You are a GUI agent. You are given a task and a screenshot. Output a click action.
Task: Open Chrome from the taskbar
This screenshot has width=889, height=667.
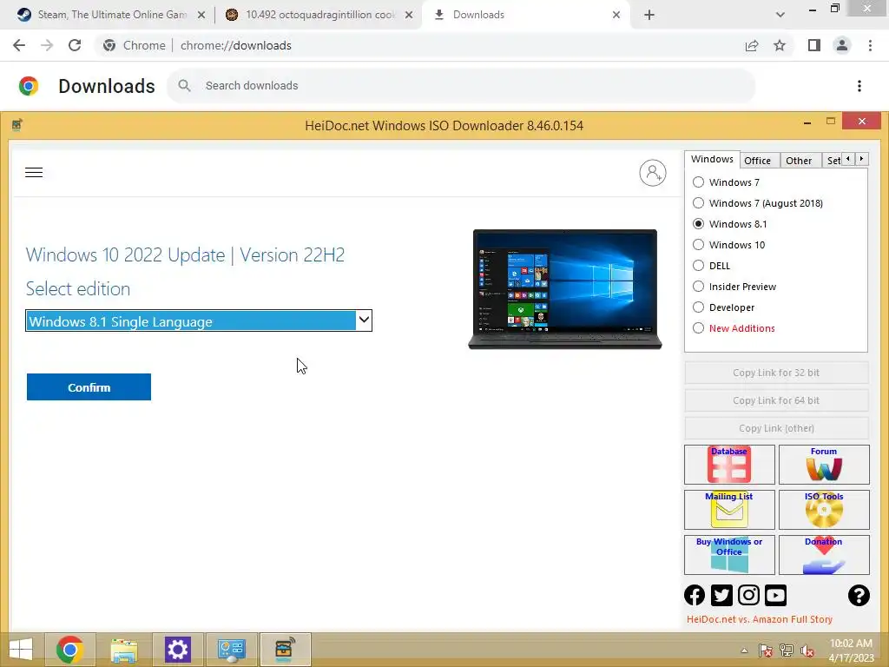click(70, 650)
